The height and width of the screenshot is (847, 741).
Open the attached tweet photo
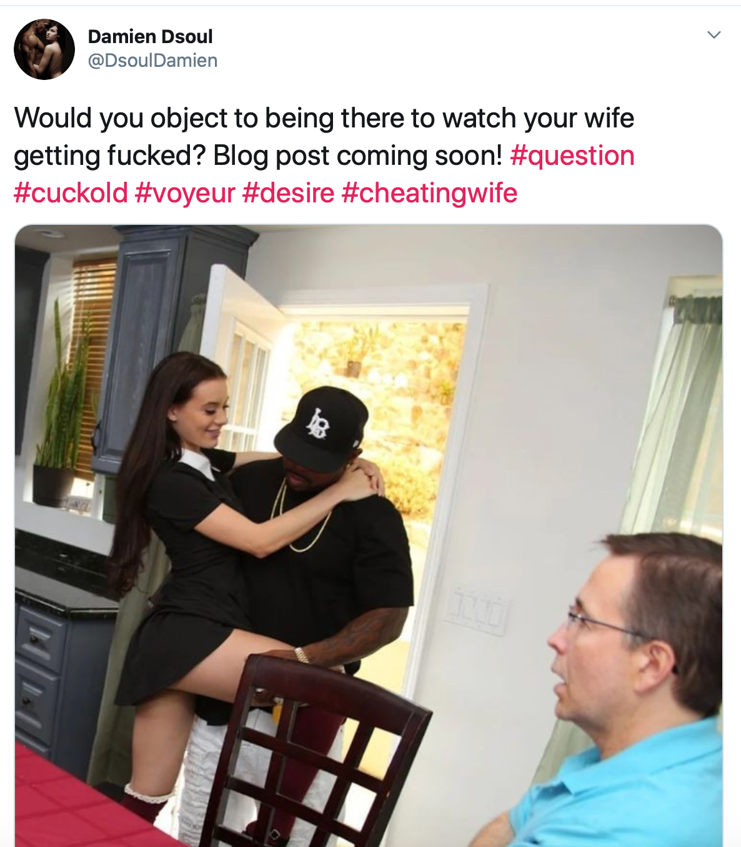coord(369,535)
